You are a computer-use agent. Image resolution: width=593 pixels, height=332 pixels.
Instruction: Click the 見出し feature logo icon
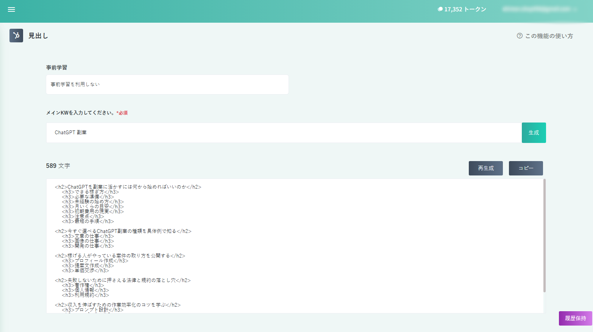tap(16, 36)
